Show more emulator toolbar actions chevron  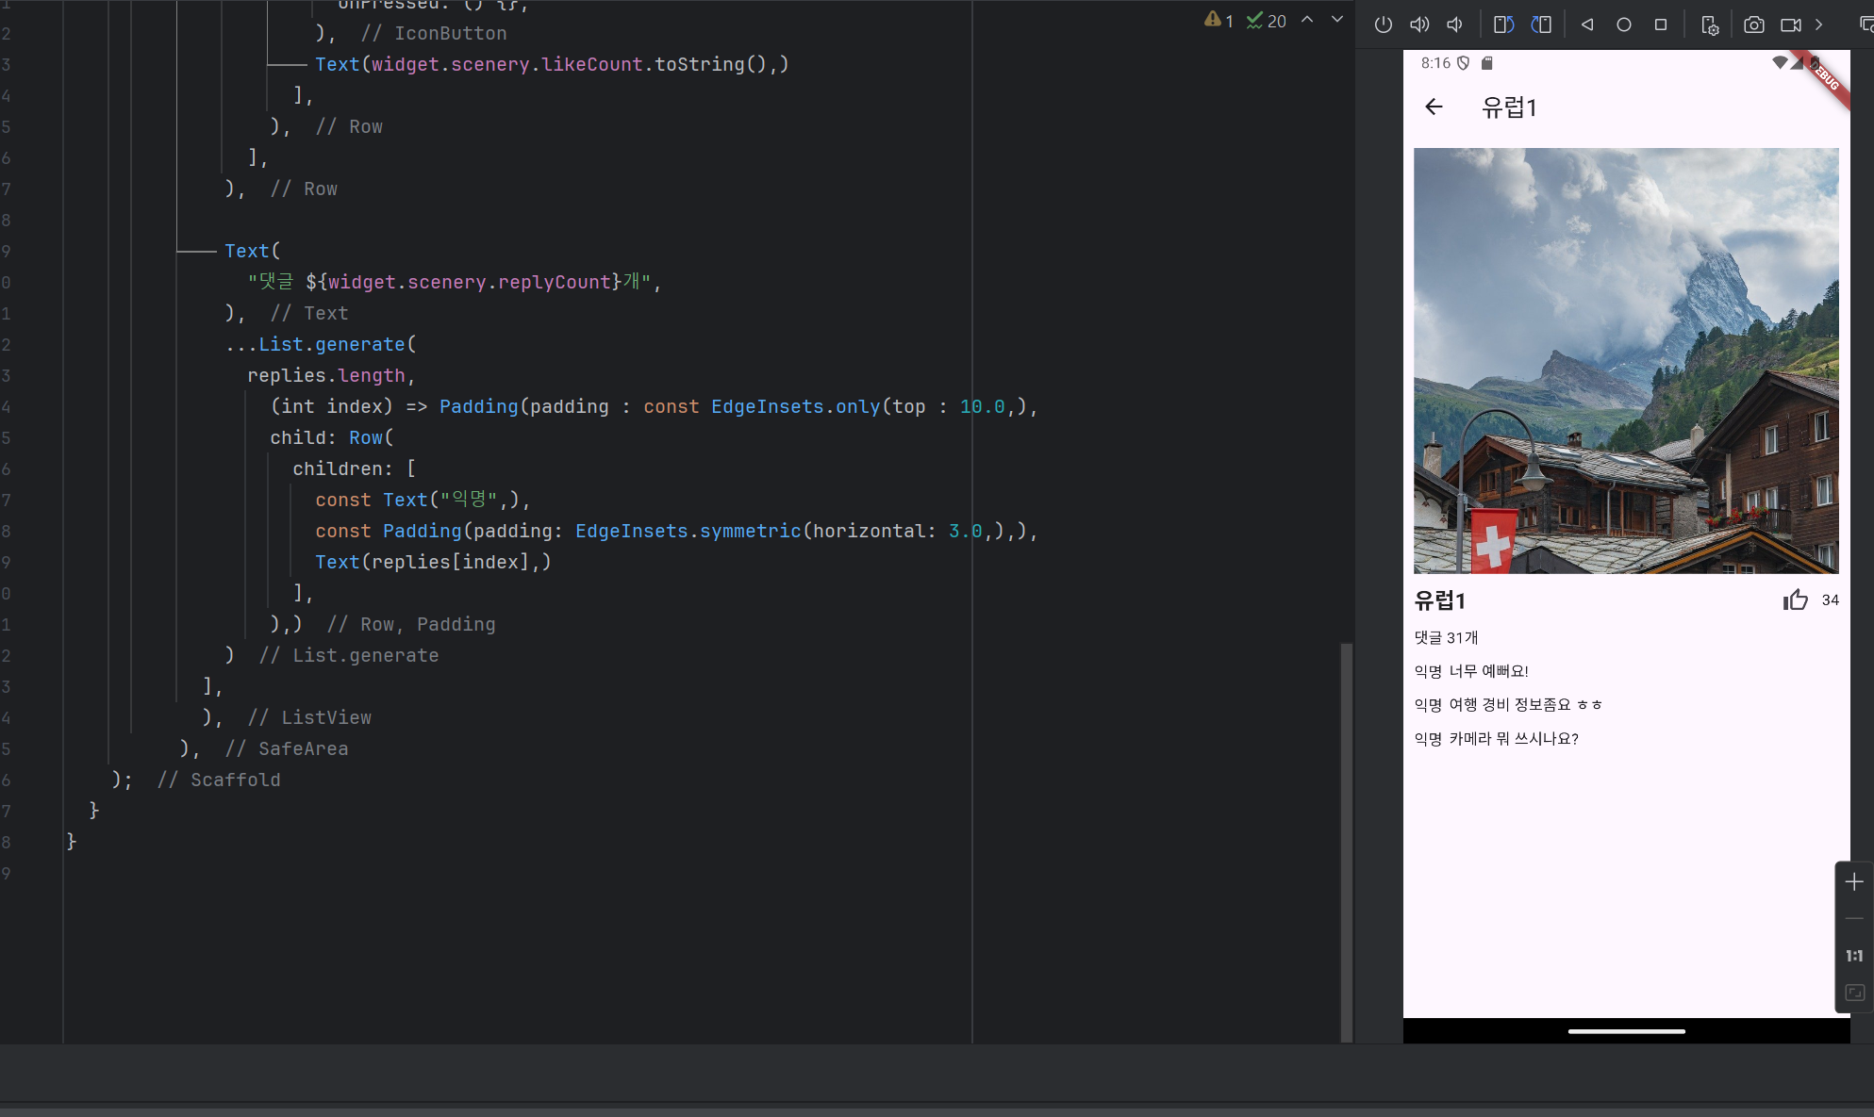[1819, 25]
